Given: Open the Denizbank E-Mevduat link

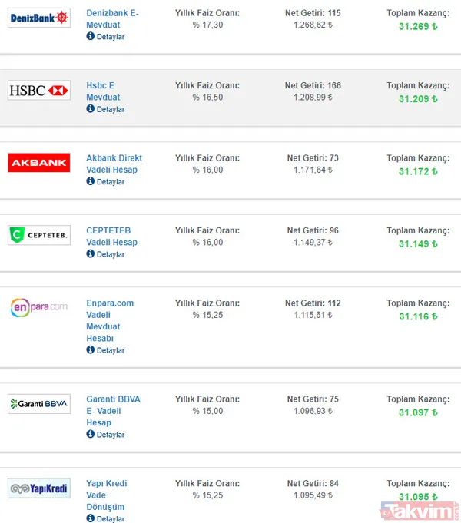Looking at the screenshot, I should click(x=114, y=19).
